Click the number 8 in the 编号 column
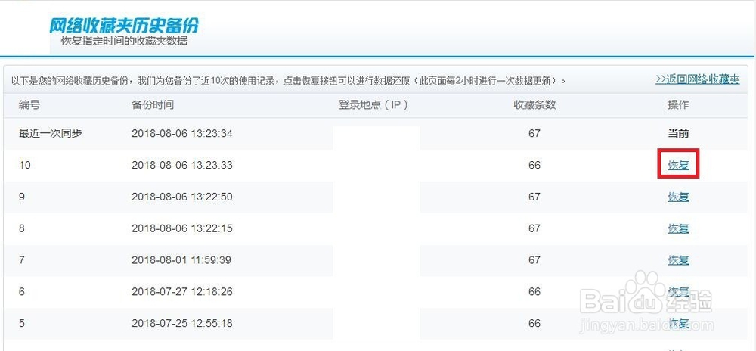Screen dimensions: 756x351 (22, 228)
